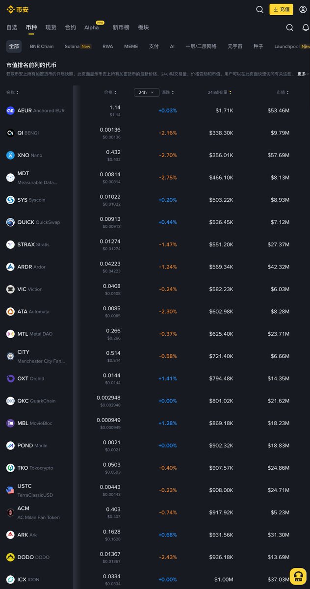310x589 pixels.
Task: Click the yellow 充值 deposit button
Action: click(x=281, y=9)
